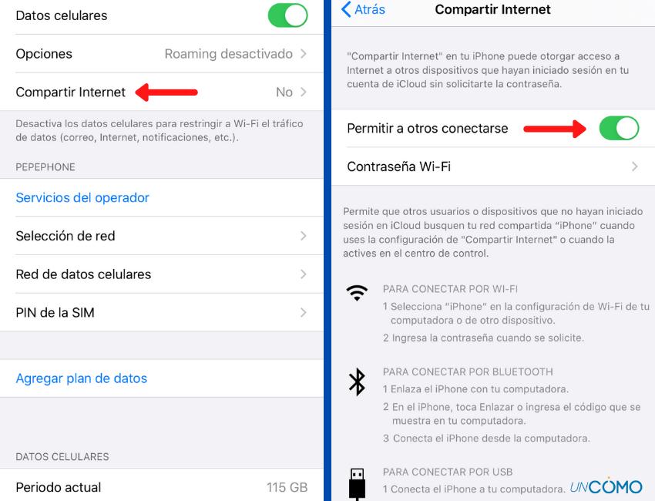Select the Periodo actual data usage row
Image resolution: width=655 pixels, height=501 pixels.
point(162,485)
